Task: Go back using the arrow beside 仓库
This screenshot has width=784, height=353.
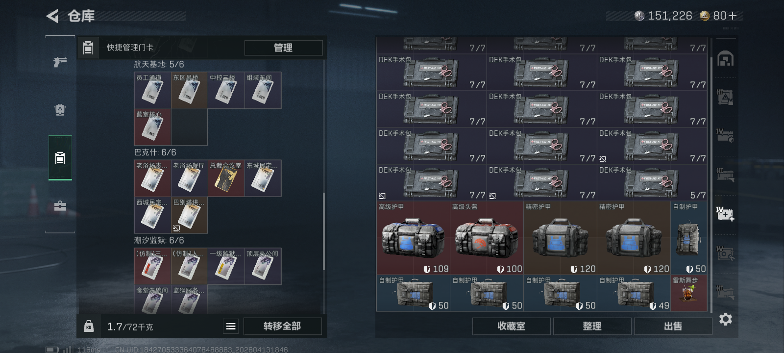Action: (x=52, y=16)
